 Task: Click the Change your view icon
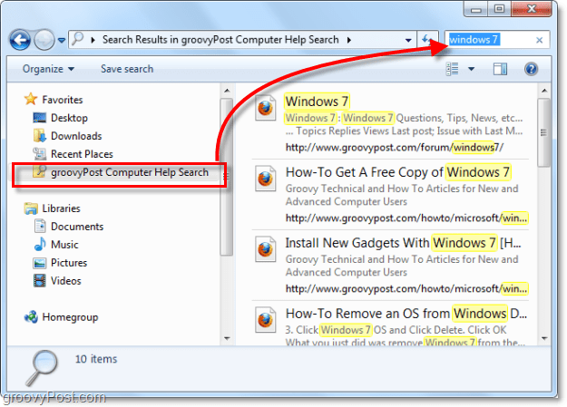pyautogui.click(x=453, y=69)
